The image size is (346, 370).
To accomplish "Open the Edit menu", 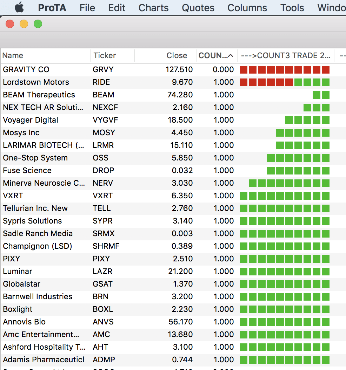I will coord(117,8).
